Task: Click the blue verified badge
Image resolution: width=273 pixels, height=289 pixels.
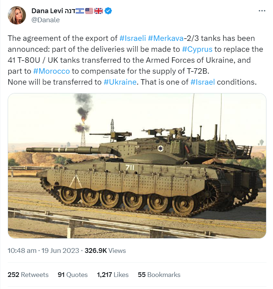Action: [109, 11]
